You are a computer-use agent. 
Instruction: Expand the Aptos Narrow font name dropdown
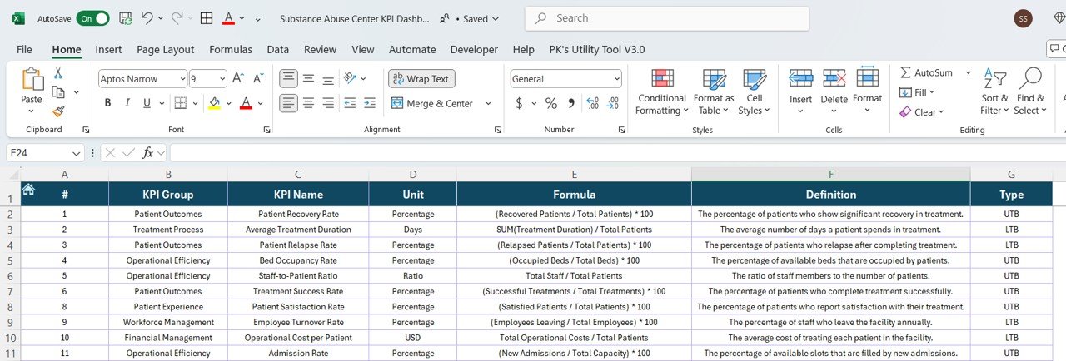(182, 79)
